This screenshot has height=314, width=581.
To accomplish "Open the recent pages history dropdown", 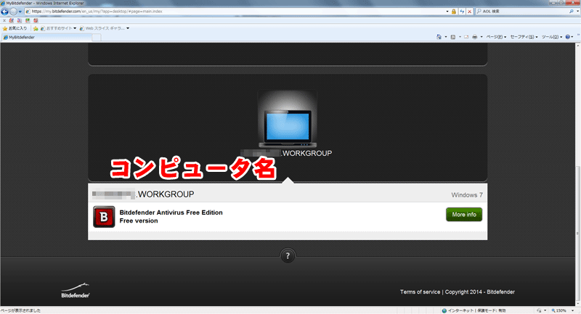I will click(x=20, y=12).
